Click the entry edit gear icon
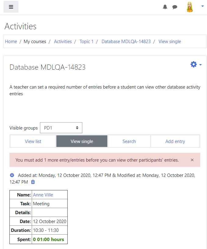Viewport: 207px width, 249px height. coord(12,175)
